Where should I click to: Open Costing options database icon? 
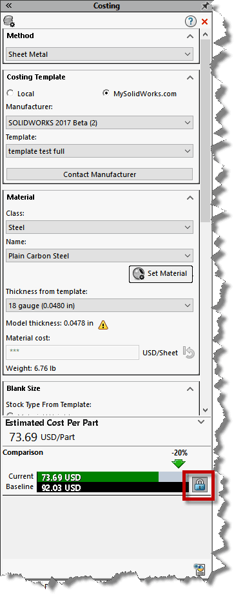tap(9, 21)
